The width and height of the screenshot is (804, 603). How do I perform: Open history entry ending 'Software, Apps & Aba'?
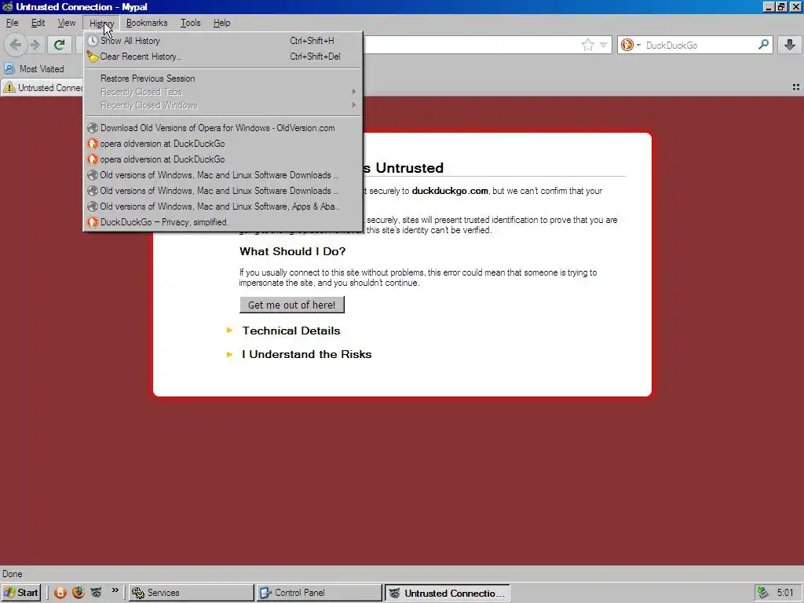[223, 206]
